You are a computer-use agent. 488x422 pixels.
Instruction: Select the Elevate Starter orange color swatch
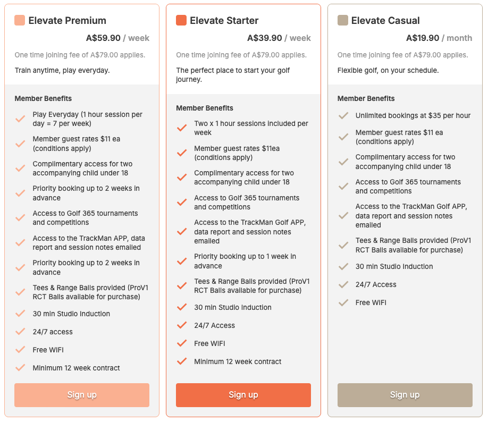coord(181,20)
